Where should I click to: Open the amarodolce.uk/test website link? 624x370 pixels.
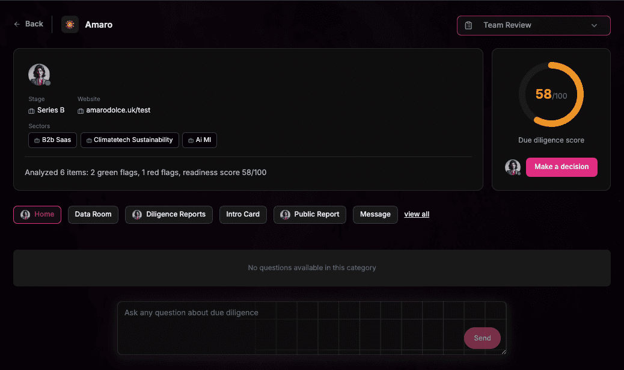coord(118,110)
